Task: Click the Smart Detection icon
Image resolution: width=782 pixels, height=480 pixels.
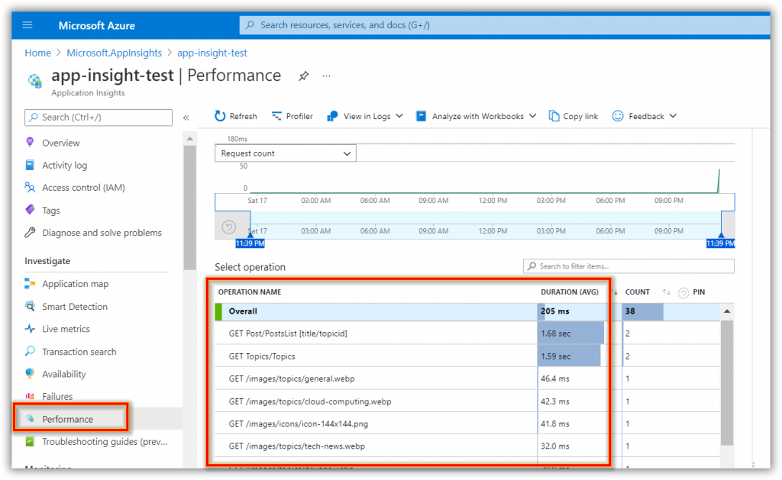Action: [x=30, y=306]
